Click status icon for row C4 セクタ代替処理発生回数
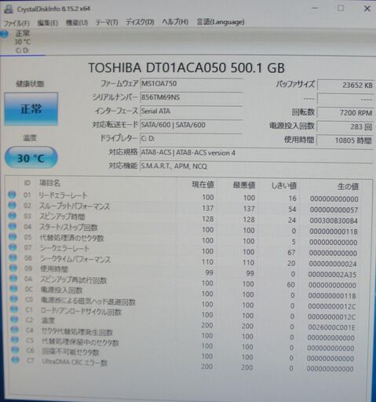The width and height of the screenshot is (376, 402). coord(15,330)
